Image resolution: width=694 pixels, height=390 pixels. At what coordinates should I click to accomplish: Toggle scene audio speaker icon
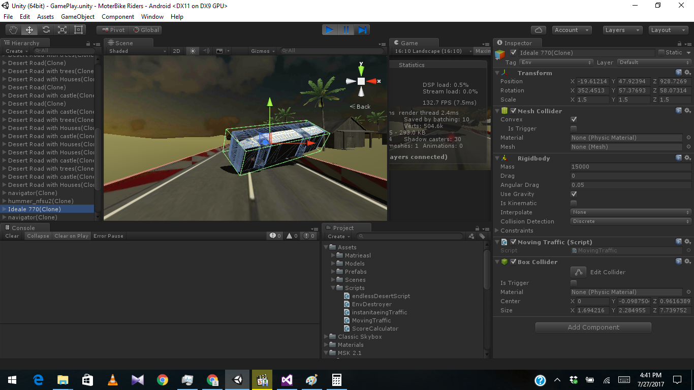pyautogui.click(x=206, y=51)
